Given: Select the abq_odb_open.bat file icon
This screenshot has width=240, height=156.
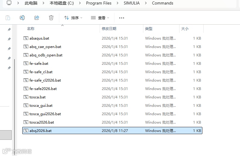Looking at the screenshot, I should (x=26, y=55).
